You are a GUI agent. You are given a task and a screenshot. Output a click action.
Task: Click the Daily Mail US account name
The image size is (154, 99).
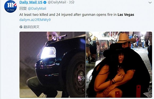[31, 2]
